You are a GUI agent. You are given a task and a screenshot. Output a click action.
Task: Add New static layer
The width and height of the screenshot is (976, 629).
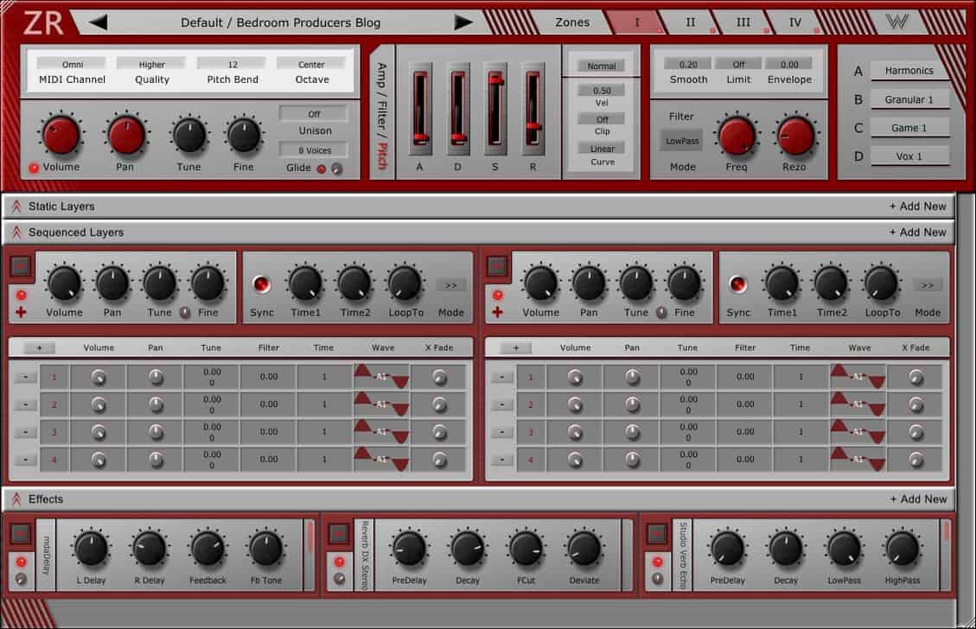tap(917, 206)
